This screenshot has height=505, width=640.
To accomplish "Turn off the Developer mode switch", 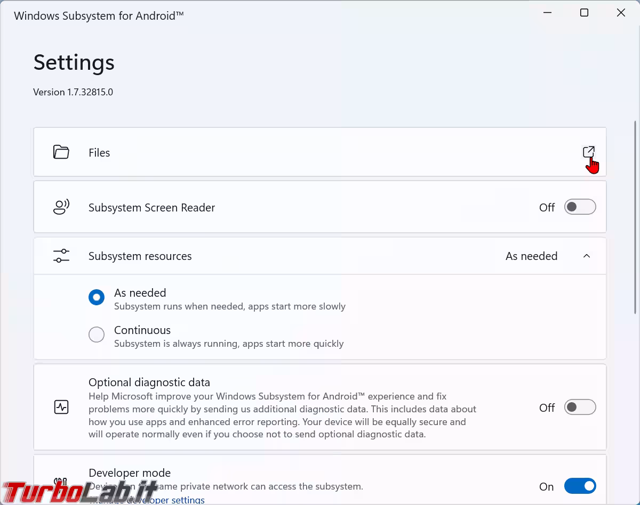I will [x=580, y=486].
